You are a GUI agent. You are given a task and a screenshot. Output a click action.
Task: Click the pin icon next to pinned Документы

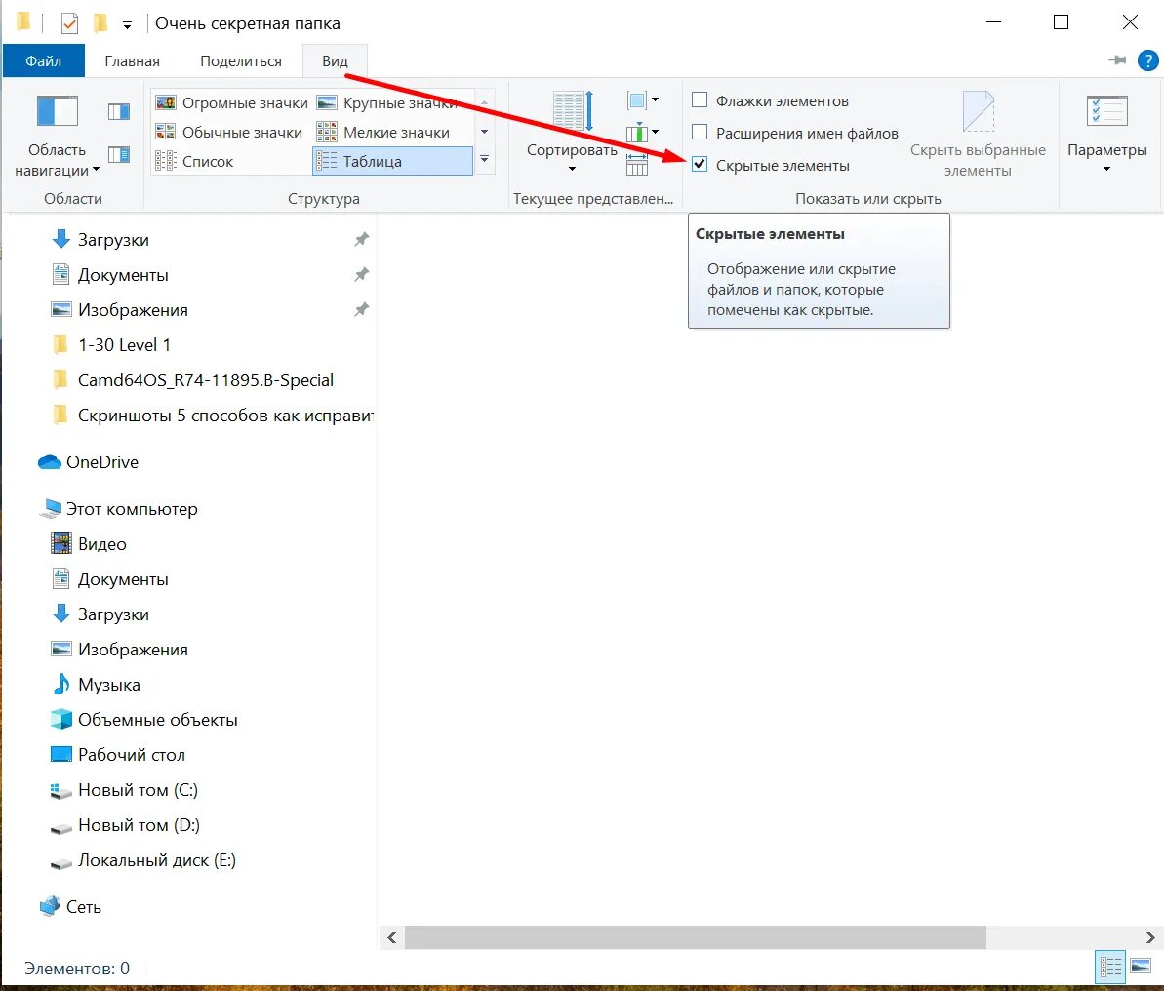[361, 274]
